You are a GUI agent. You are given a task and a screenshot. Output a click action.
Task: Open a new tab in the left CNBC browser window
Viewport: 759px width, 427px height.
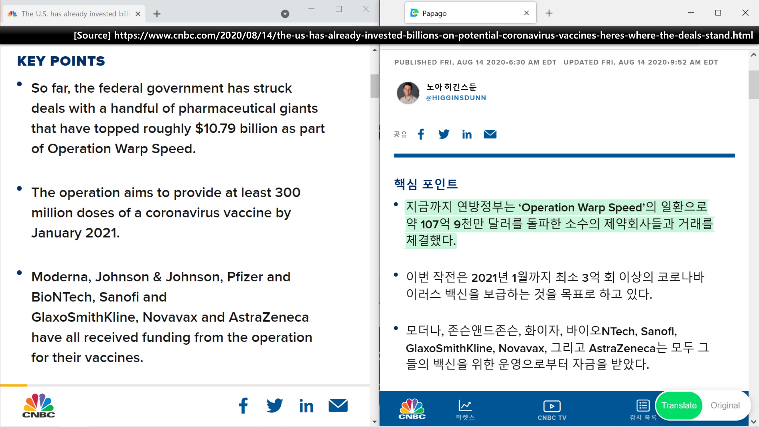[157, 14]
